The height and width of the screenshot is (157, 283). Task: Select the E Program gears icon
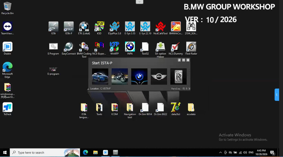point(53,47)
